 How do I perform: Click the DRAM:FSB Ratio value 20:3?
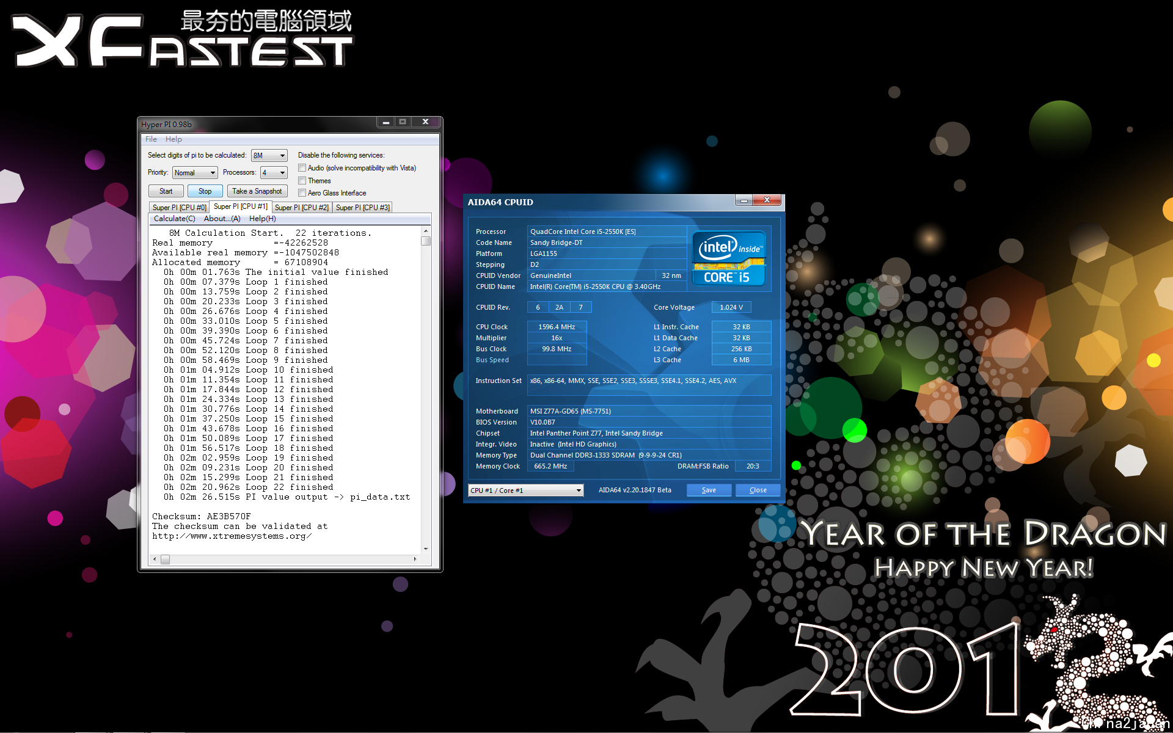tap(752, 466)
